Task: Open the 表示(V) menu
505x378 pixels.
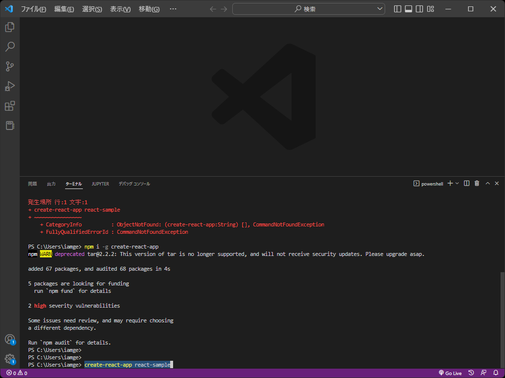Action: 120,9
